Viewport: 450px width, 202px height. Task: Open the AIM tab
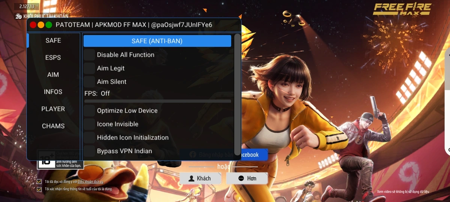pos(53,75)
